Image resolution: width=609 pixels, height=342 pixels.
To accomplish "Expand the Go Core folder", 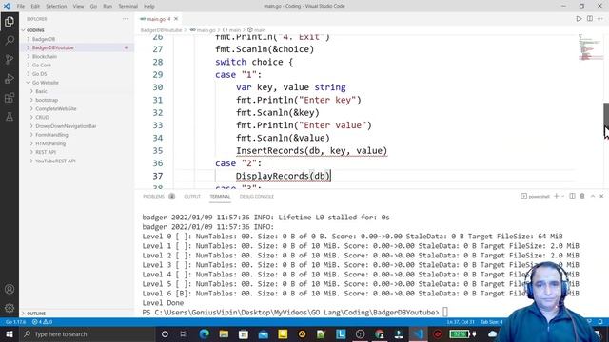I will pyautogui.click(x=42, y=66).
